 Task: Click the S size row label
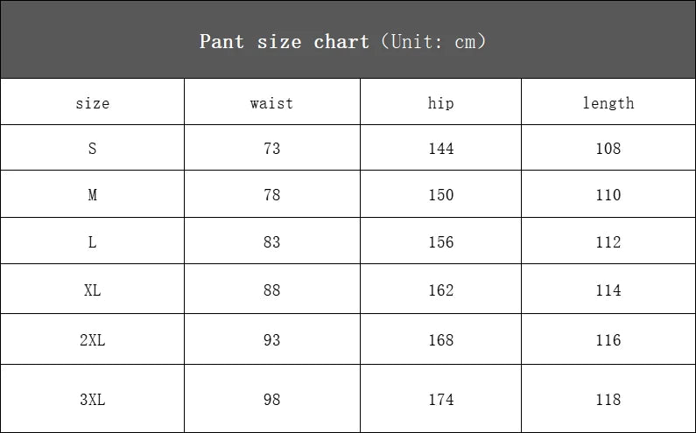tap(93, 149)
